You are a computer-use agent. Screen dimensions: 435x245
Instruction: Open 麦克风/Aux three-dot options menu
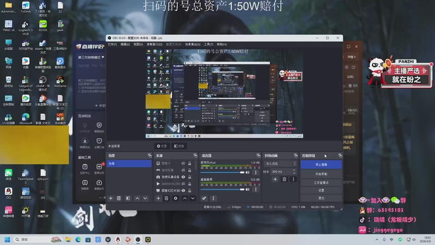[x=256, y=173]
